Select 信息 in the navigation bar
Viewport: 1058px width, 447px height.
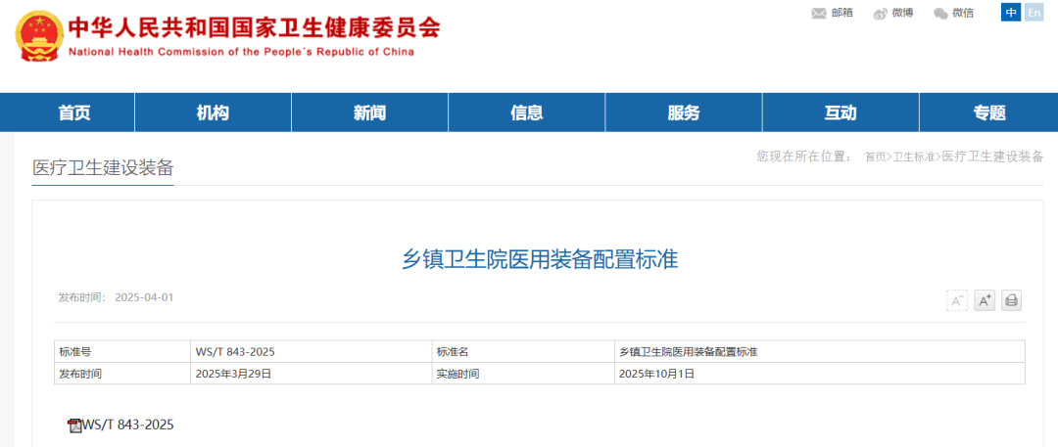(x=527, y=112)
